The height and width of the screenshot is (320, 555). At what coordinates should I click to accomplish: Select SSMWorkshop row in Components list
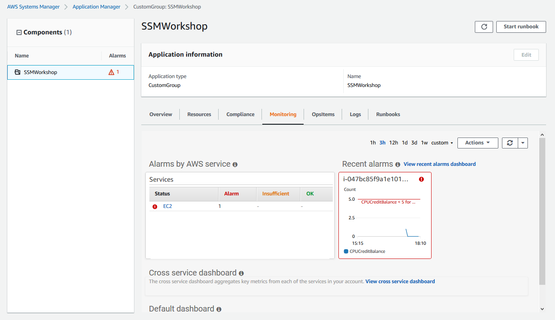(x=70, y=72)
